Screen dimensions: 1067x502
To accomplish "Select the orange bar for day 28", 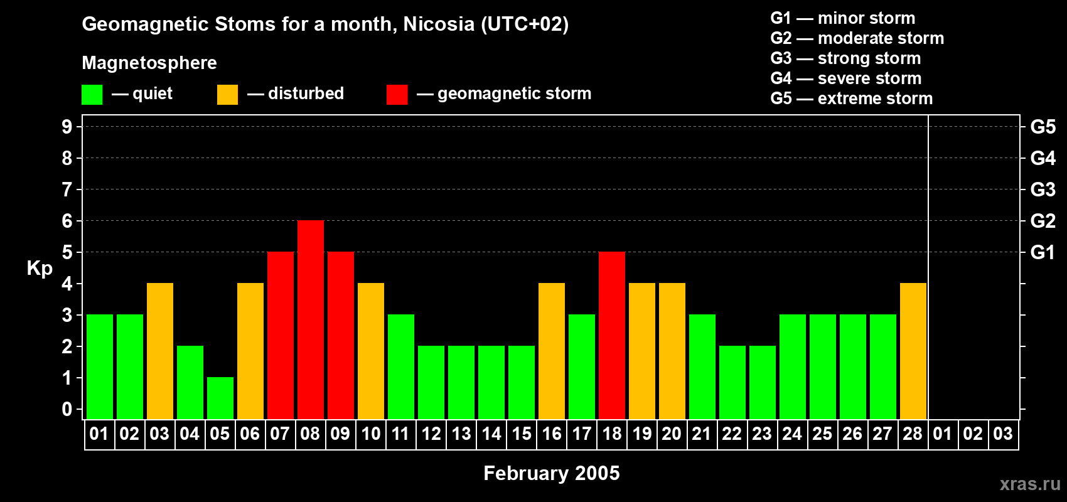I will 913,351.
